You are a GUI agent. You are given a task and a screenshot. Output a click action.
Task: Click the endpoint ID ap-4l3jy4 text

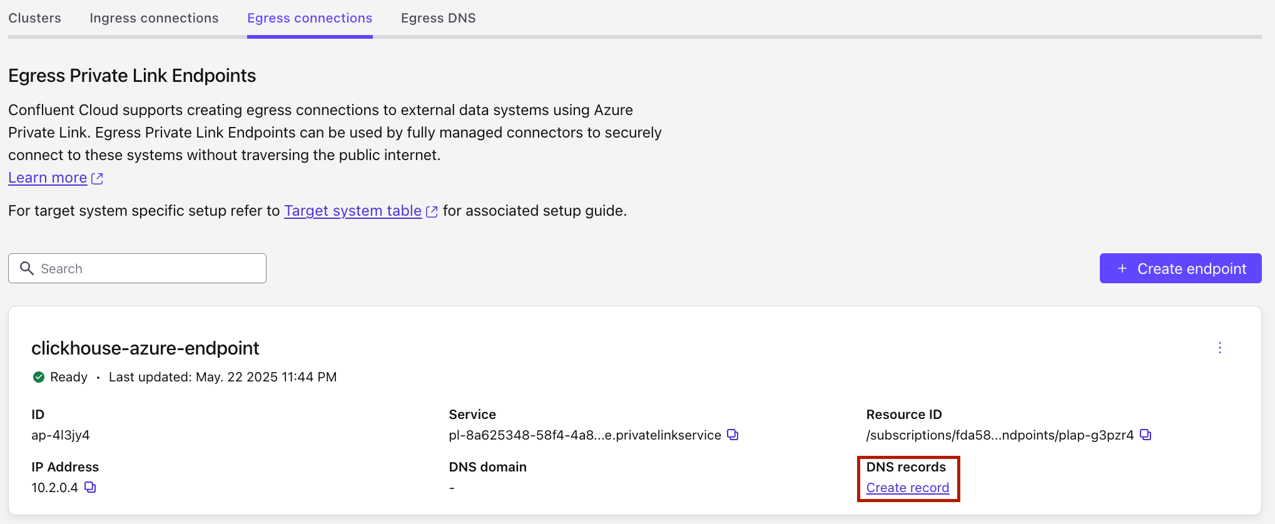pyautogui.click(x=61, y=435)
